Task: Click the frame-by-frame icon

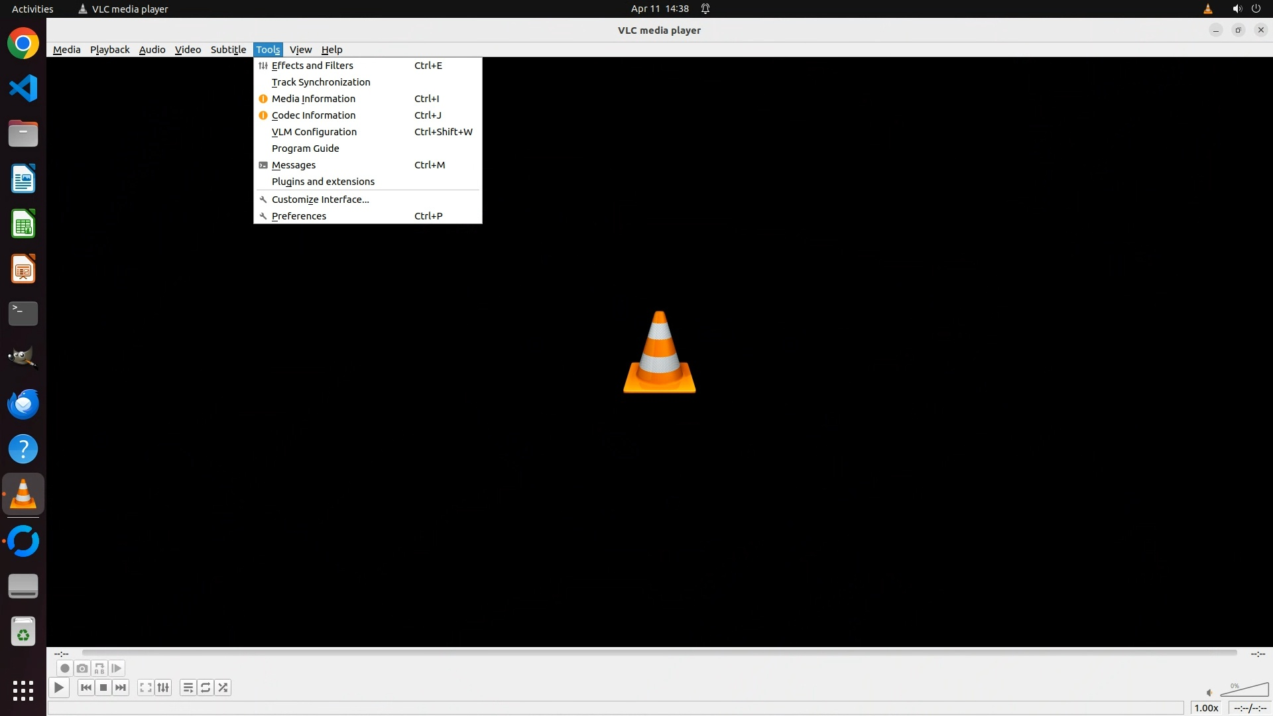Action: tap(117, 668)
